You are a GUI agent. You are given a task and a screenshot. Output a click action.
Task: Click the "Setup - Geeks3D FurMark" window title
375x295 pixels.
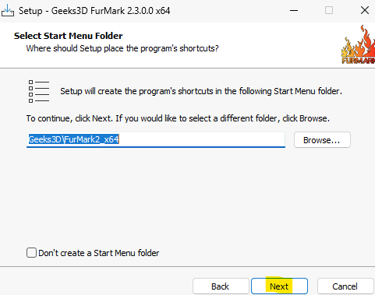coord(94,11)
